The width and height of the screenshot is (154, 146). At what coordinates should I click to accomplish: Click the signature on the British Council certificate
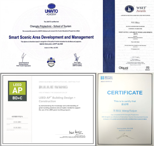point(125,136)
